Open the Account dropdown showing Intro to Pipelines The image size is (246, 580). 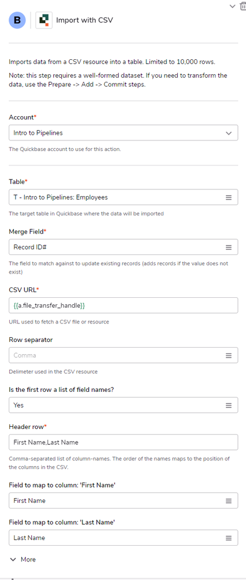(123, 133)
